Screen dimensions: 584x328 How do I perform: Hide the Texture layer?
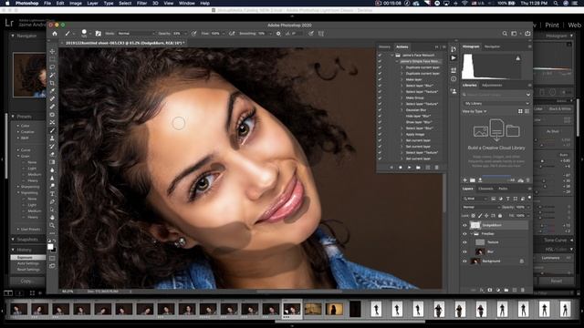coord(464,242)
